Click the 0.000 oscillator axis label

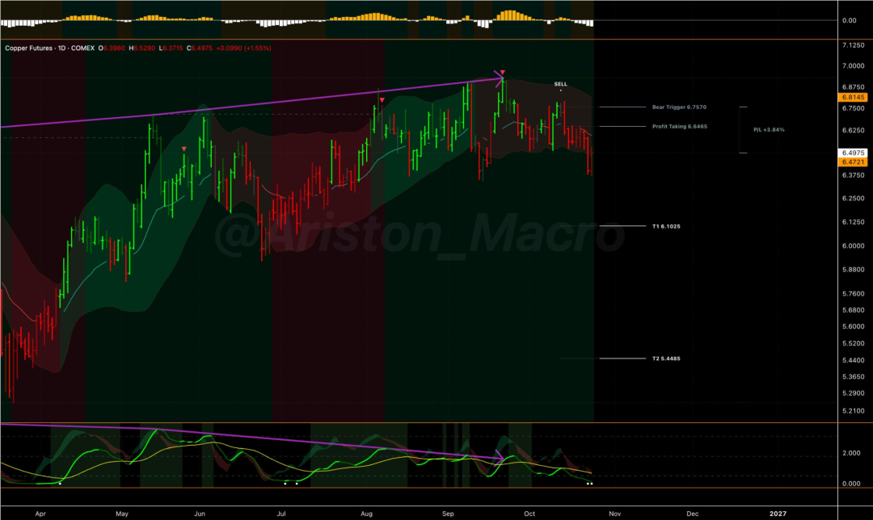pos(851,484)
